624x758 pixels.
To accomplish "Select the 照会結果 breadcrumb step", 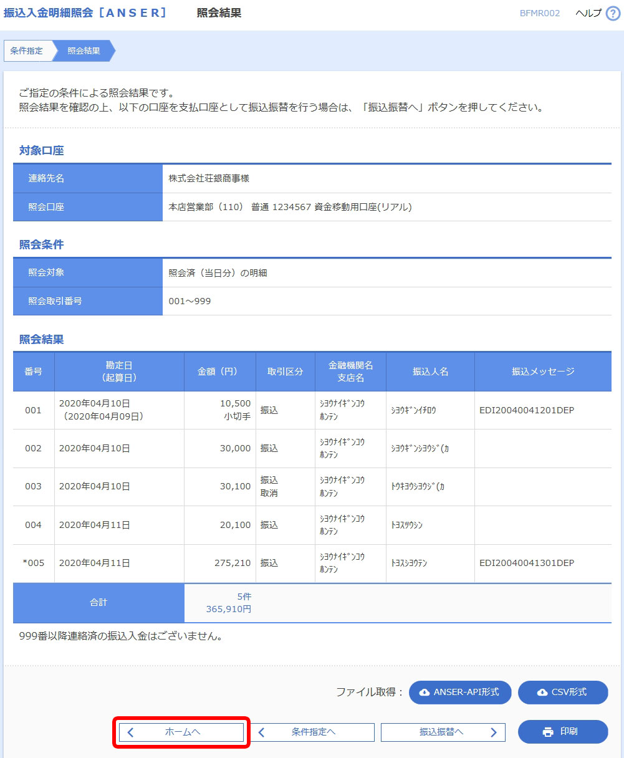I will coord(84,51).
